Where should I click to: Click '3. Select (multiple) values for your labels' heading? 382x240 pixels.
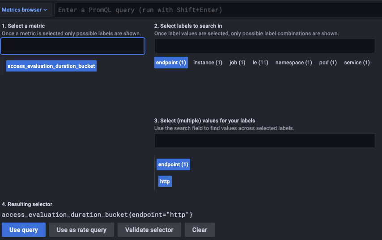tap(205, 121)
